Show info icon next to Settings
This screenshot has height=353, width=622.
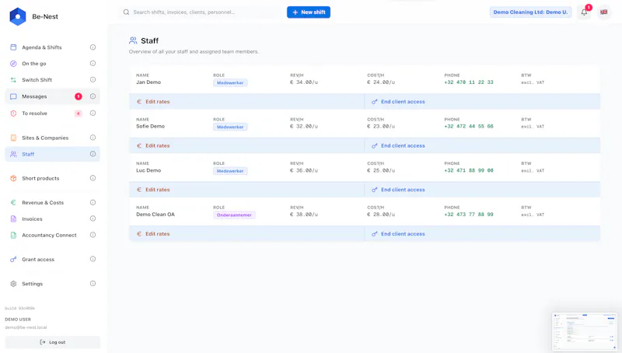pos(93,284)
